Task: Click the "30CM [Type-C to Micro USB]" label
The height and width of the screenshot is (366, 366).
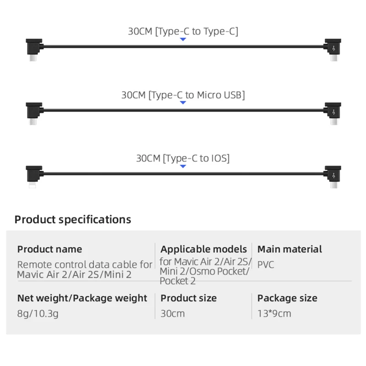Action: point(183,95)
